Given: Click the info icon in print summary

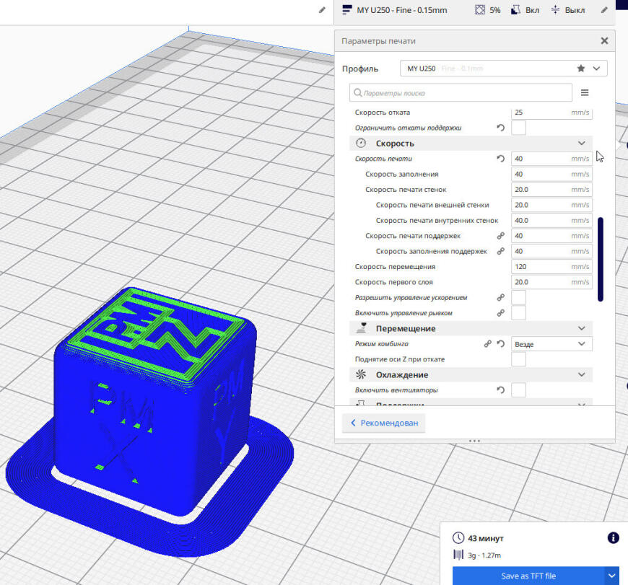Looking at the screenshot, I should pos(613,538).
